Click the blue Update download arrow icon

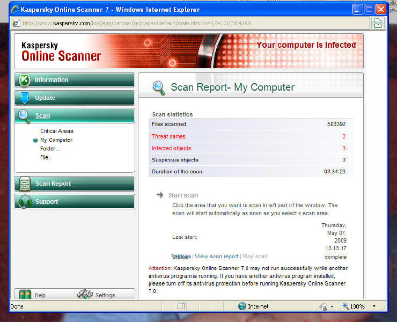(24, 98)
